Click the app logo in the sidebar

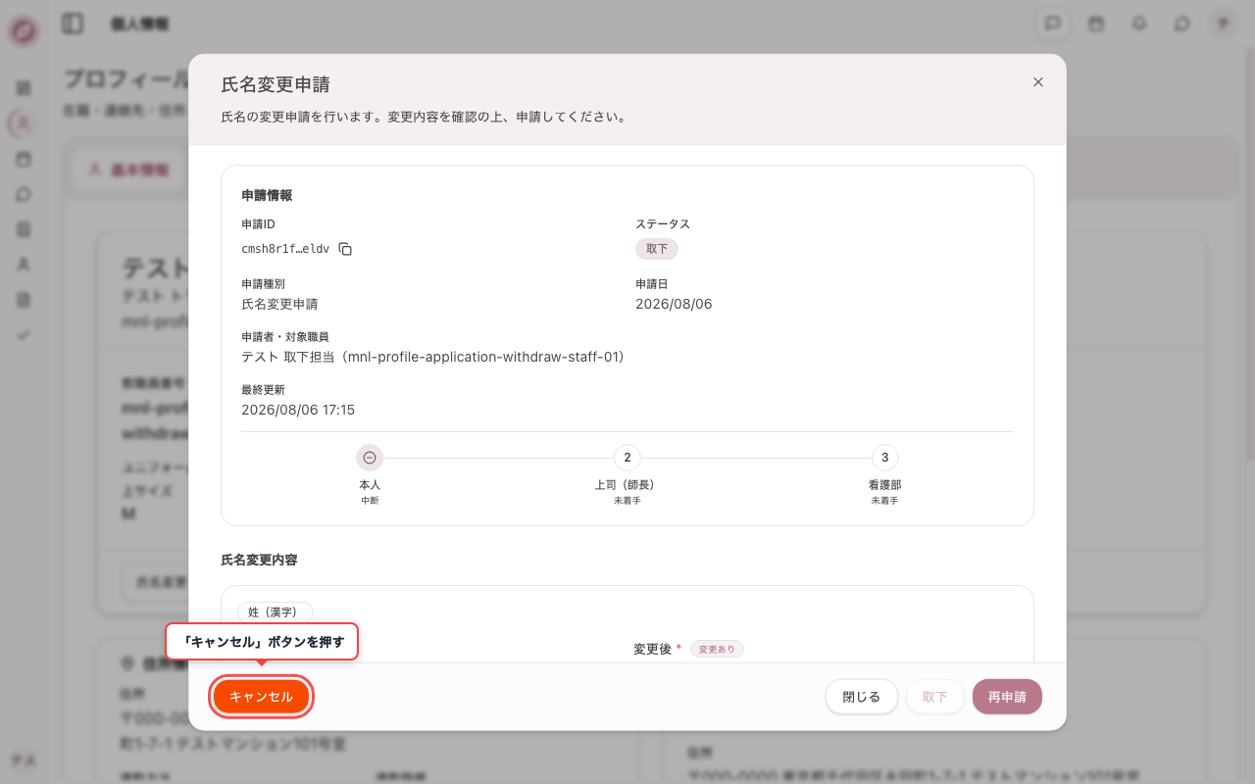tap(24, 31)
